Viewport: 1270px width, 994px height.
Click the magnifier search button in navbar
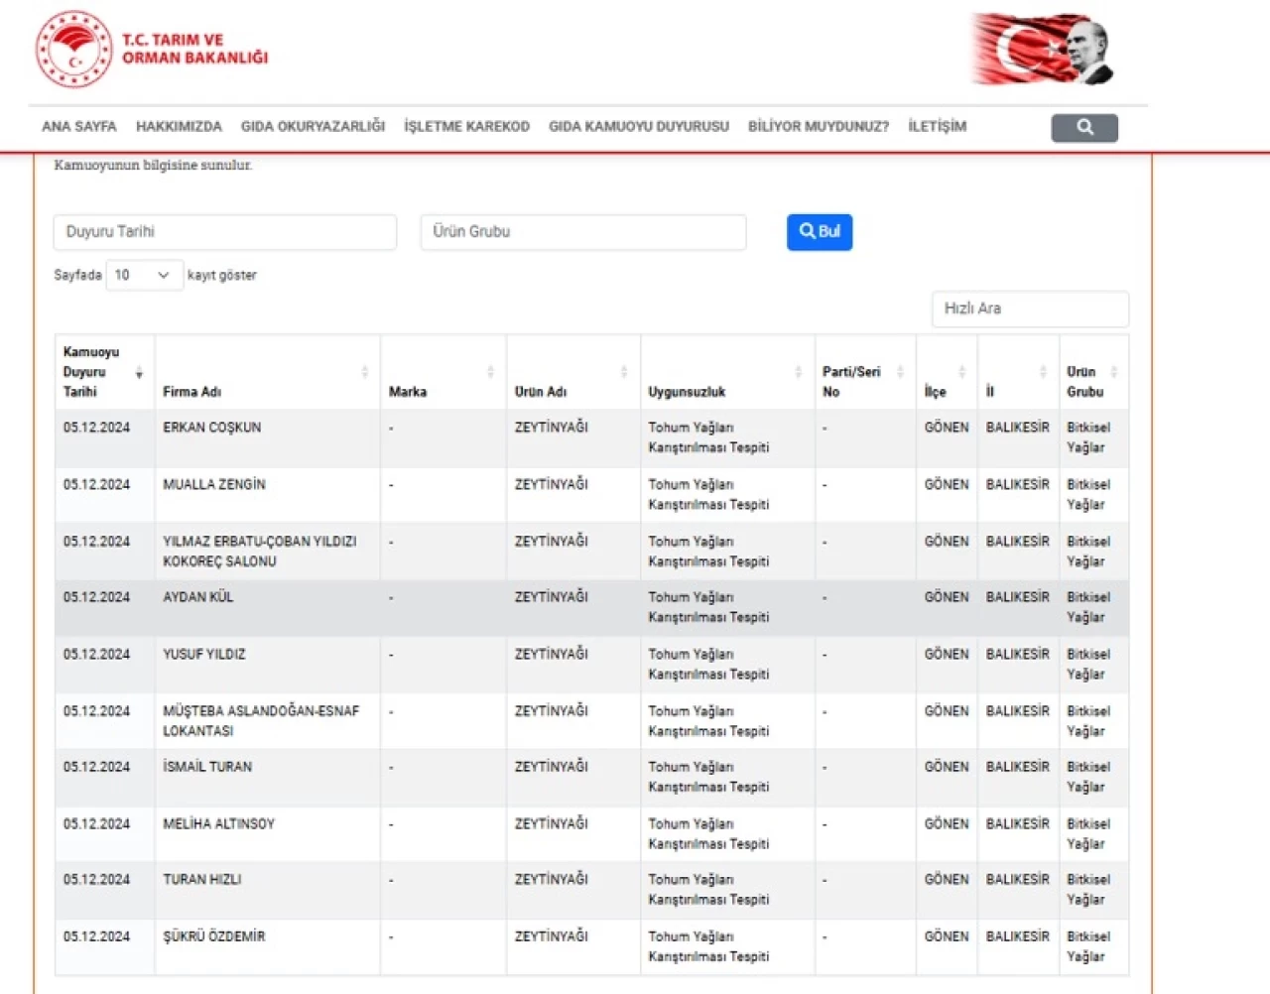pos(1083,127)
